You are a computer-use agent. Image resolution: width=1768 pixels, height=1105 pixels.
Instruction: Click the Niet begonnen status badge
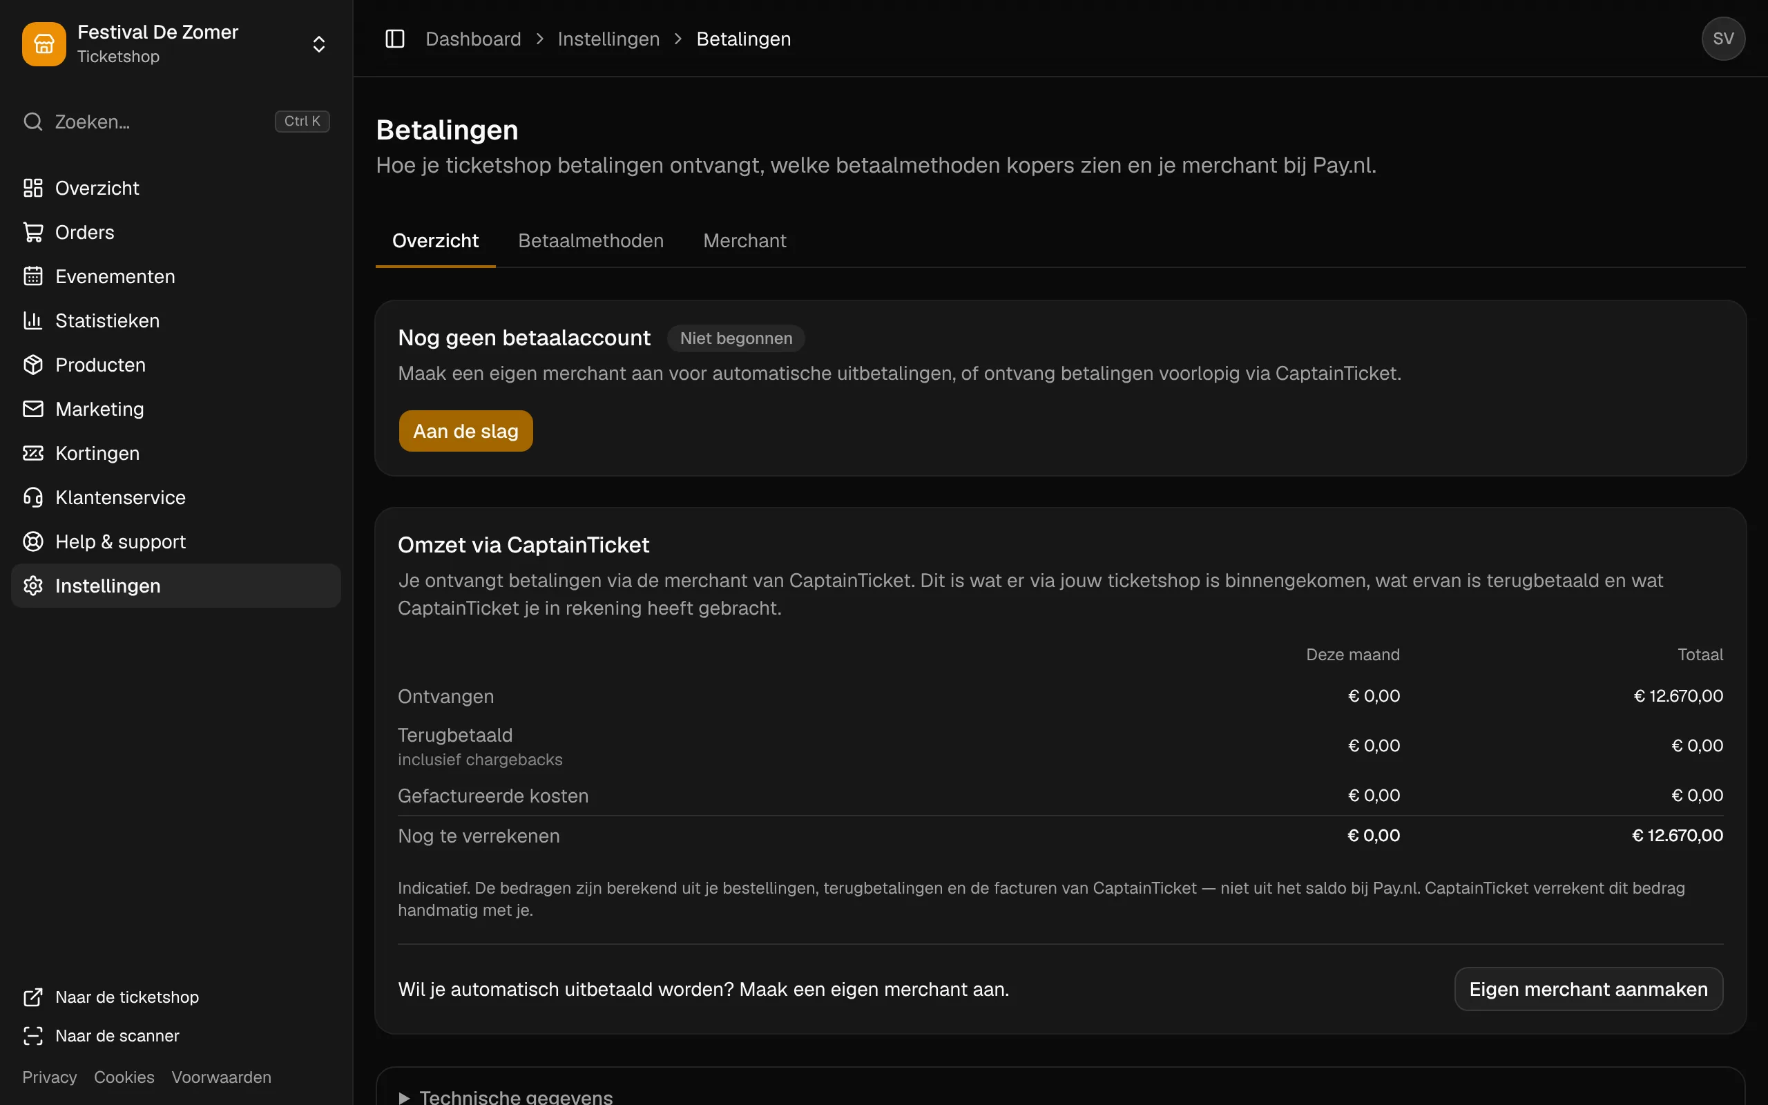[x=736, y=338]
